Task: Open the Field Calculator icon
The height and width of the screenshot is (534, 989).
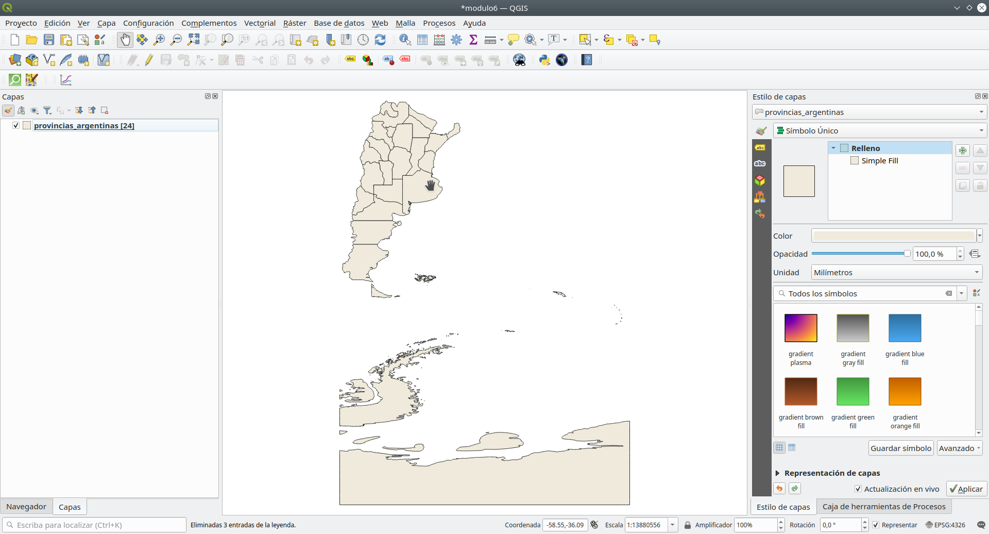Action: [x=439, y=40]
